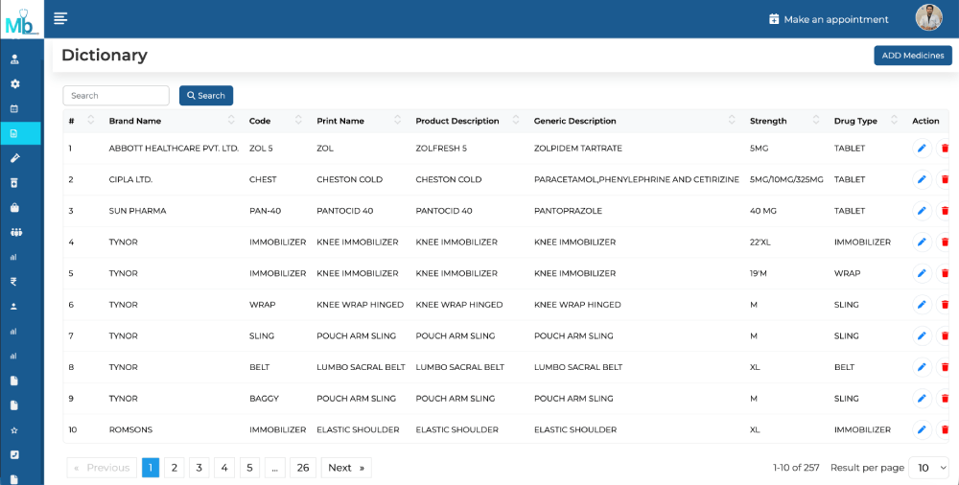Select the highlighted dictionary document sidebar icon

(14, 133)
